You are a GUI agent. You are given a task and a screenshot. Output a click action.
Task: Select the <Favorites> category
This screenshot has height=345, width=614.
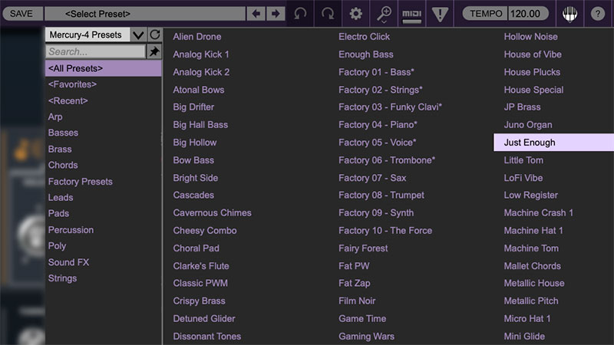(x=72, y=84)
